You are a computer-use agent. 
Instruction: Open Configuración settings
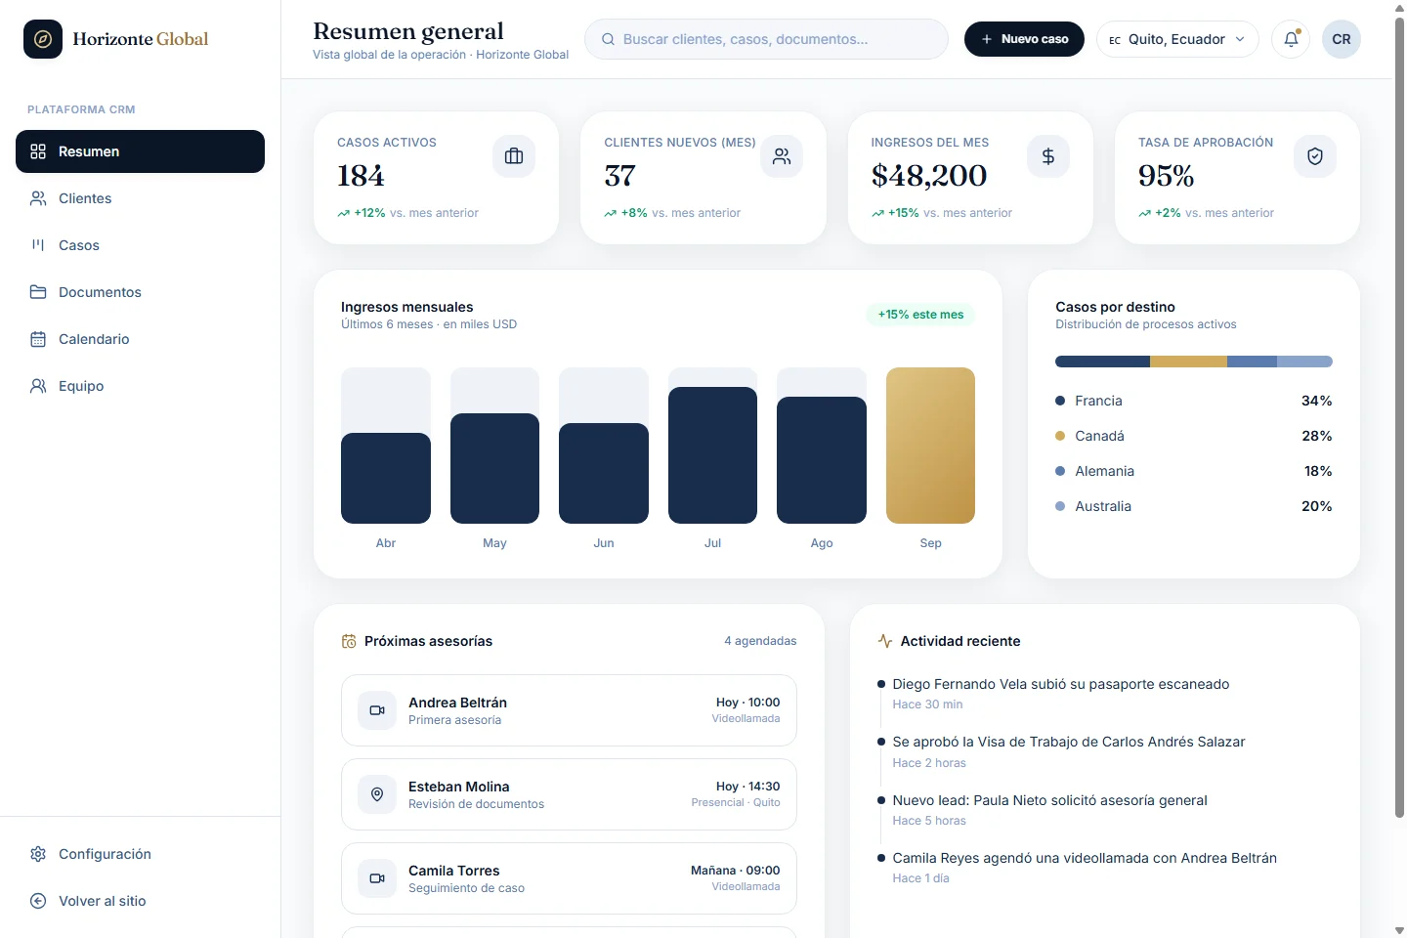pyautogui.click(x=140, y=854)
